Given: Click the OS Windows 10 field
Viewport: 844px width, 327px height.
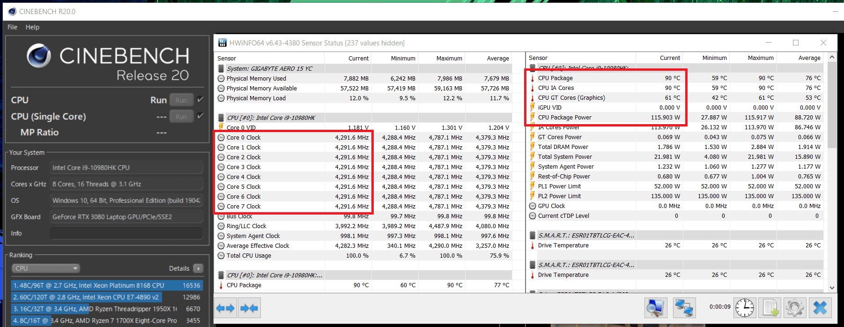Looking at the screenshot, I should (126, 201).
